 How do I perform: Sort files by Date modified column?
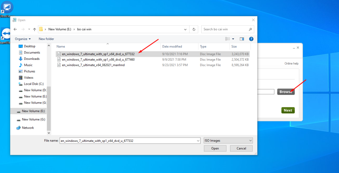(172, 47)
